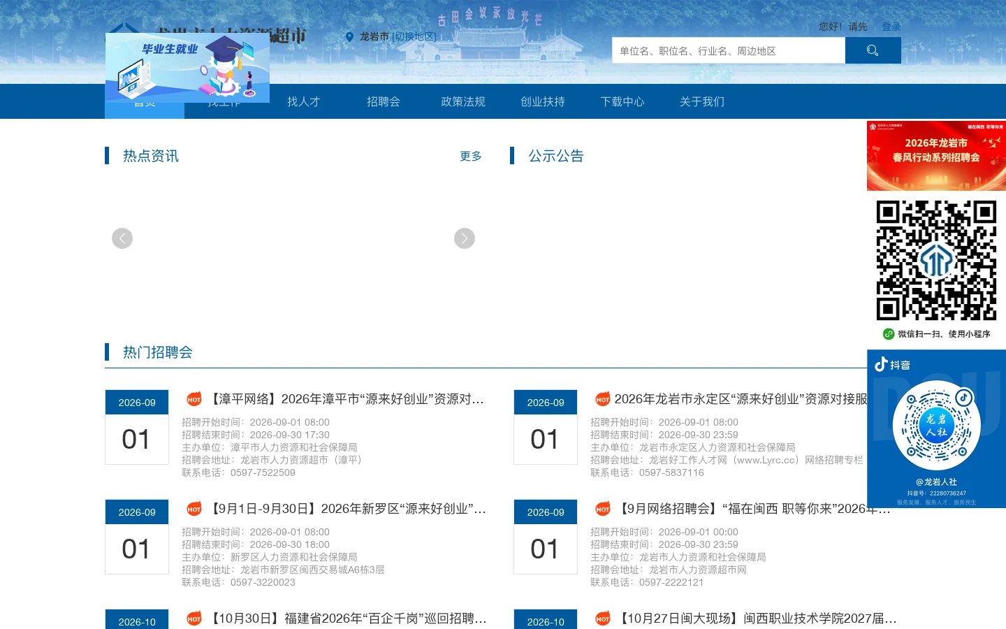Focus the job search input field
This screenshot has height=629, width=1006.
pyautogui.click(x=729, y=50)
